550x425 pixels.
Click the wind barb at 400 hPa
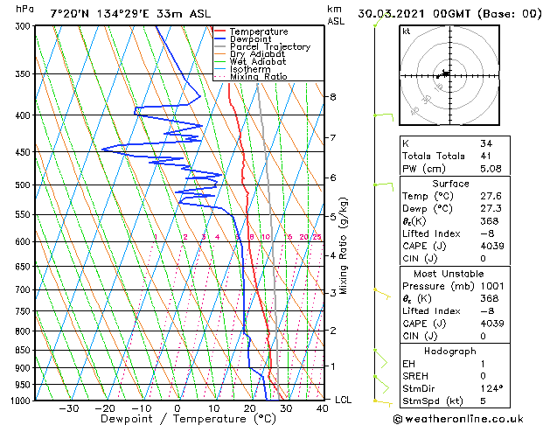[384, 116]
